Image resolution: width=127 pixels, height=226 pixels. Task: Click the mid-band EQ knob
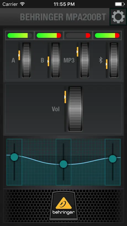tap(64, 164)
